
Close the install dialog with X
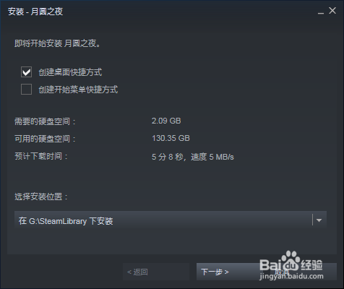pyautogui.click(x=332, y=11)
